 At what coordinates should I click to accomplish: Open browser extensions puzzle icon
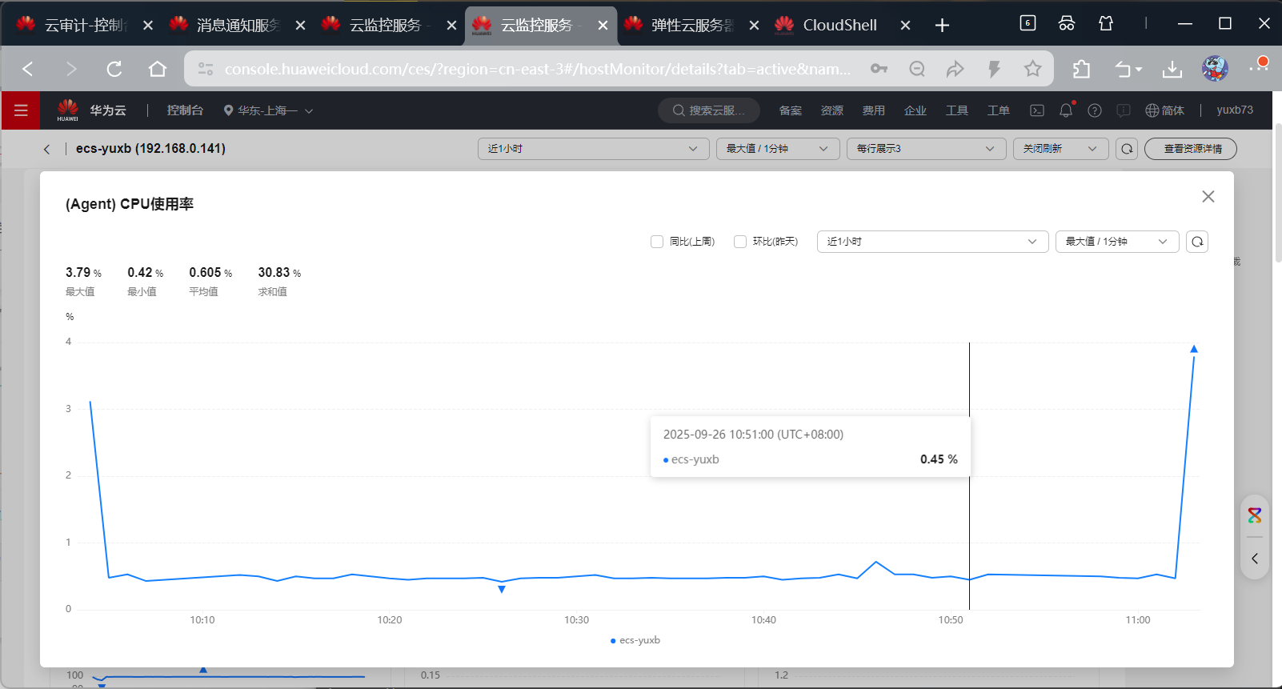(1081, 69)
